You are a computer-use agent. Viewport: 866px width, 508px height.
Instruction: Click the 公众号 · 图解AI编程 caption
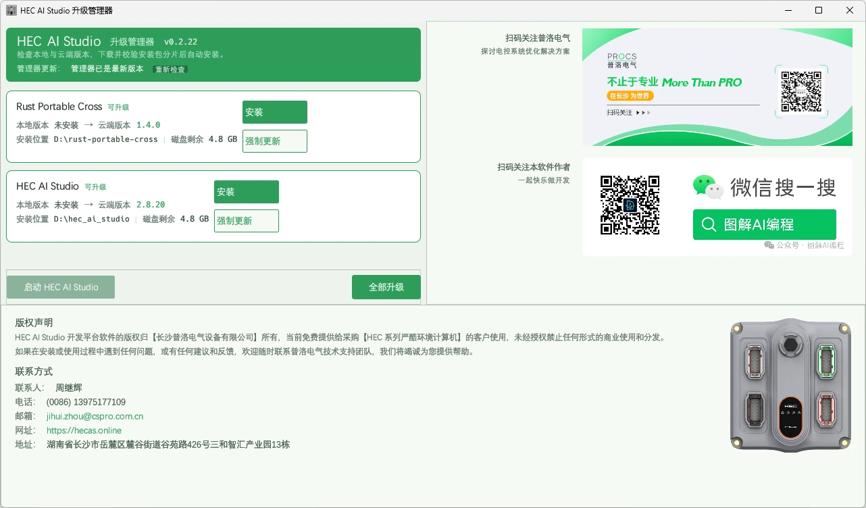click(804, 245)
